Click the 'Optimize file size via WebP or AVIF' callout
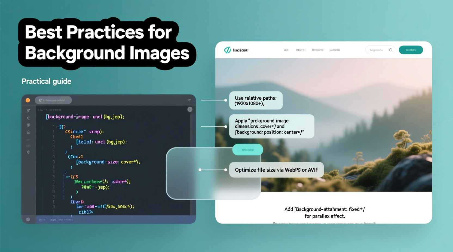Image resolution: width=453 pixels, height=252 pixels. pos(276,170)
